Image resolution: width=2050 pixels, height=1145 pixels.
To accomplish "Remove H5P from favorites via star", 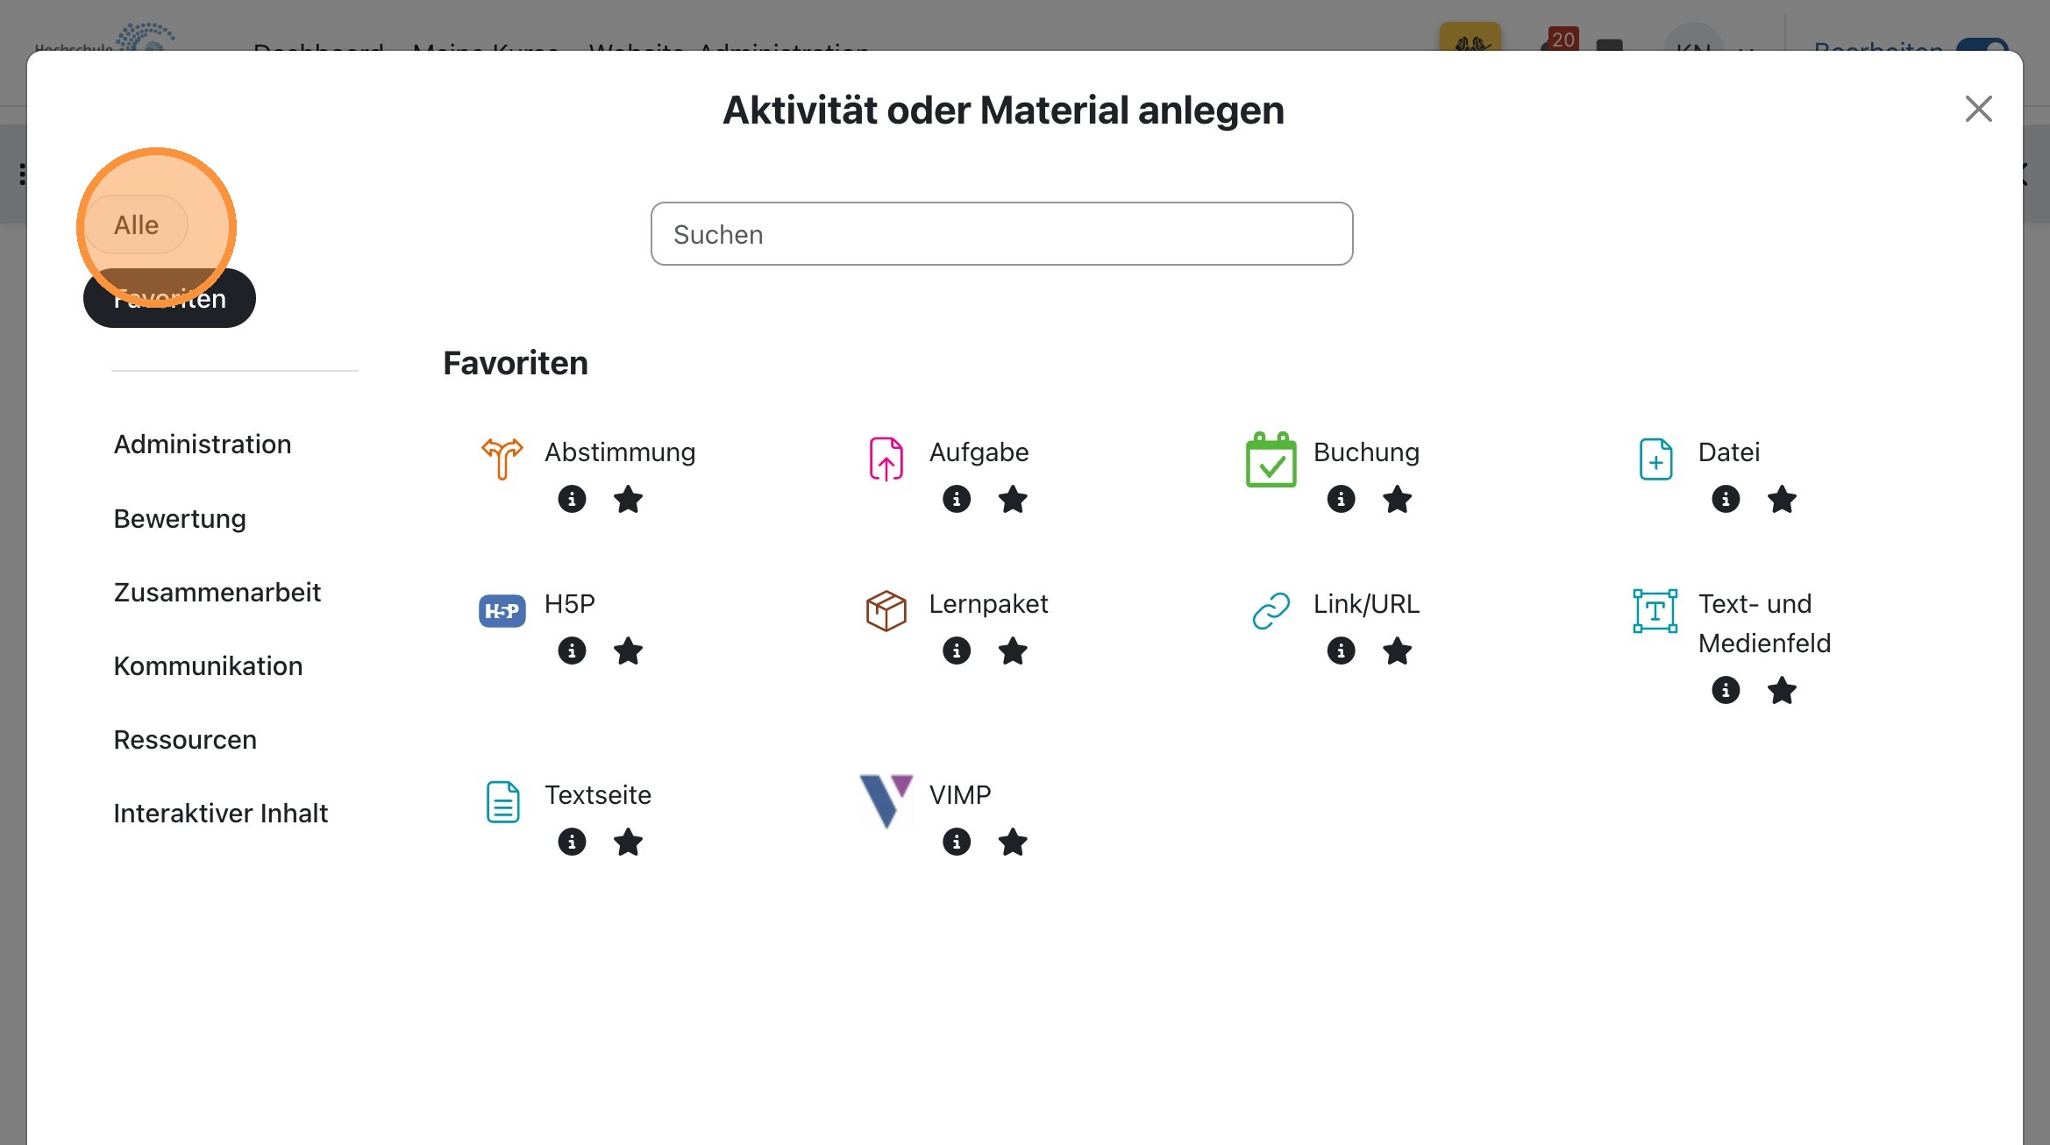I will [628, 651].
